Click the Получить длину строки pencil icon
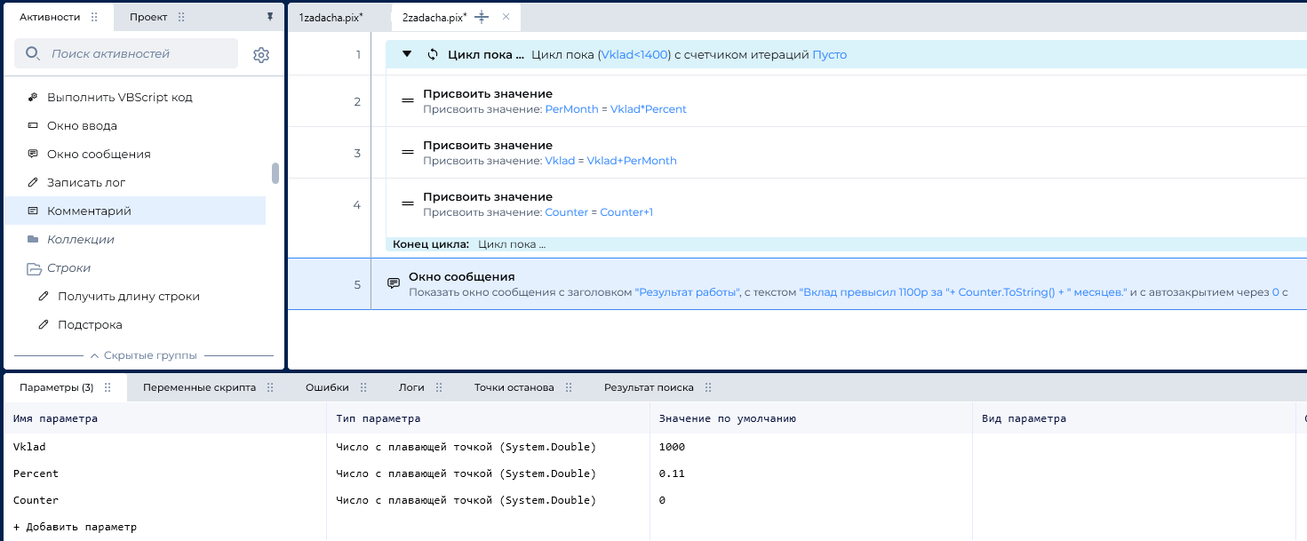The width and height of the screenshot is (1307, 541). tap(44, 296)
